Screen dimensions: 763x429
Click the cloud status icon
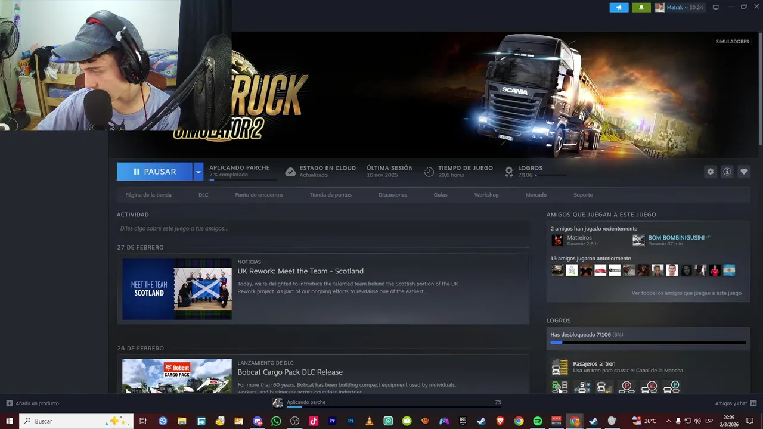[290, 172]
